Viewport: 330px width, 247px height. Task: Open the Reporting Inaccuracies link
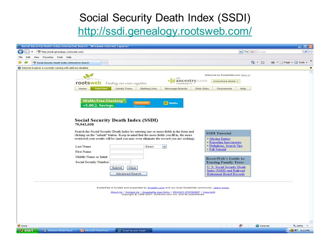[225, 142]
